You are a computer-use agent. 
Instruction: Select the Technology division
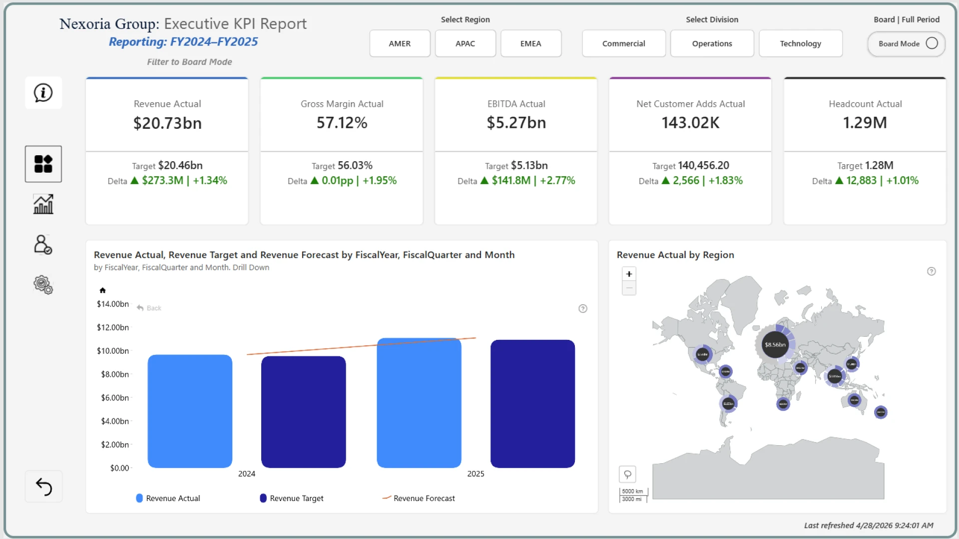(800, 43)
